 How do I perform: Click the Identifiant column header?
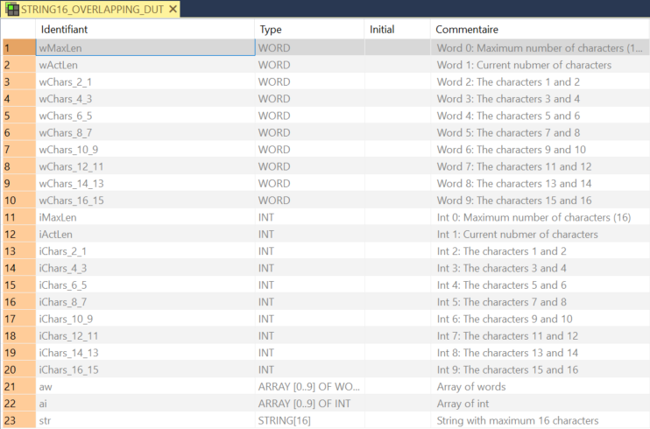coord(65,30)
